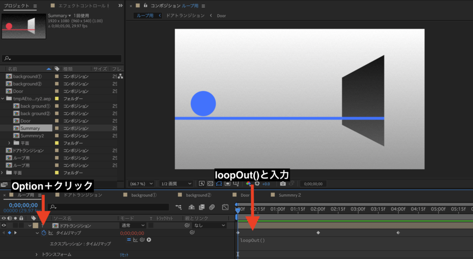
Task: Toggle the transparency grid icon in viewer
Action: [211, 184]
